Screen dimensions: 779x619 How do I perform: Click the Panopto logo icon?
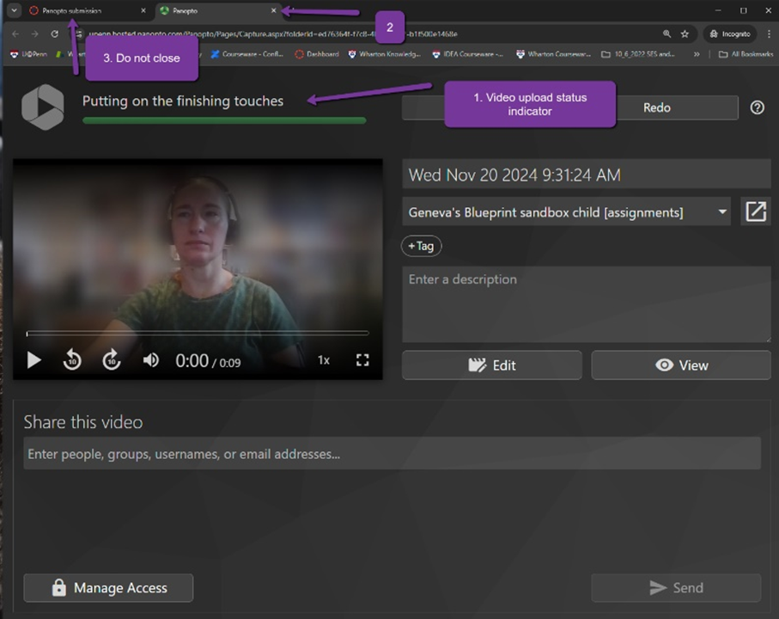click(43, 108)
